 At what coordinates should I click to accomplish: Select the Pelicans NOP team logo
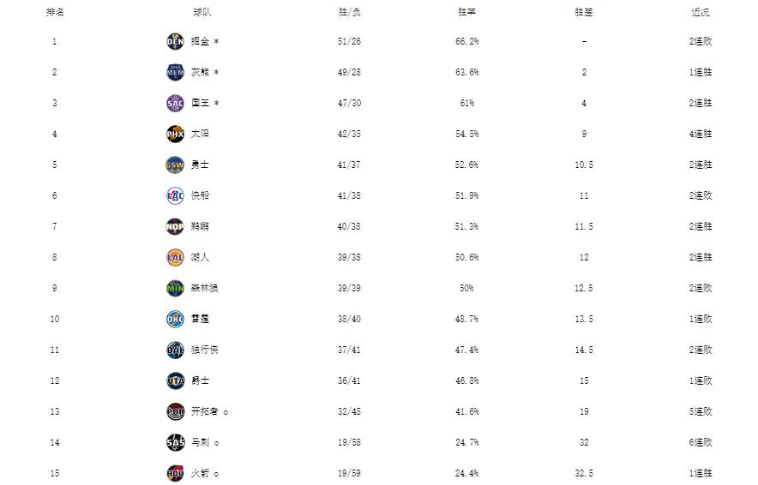(x=175, y=226)
